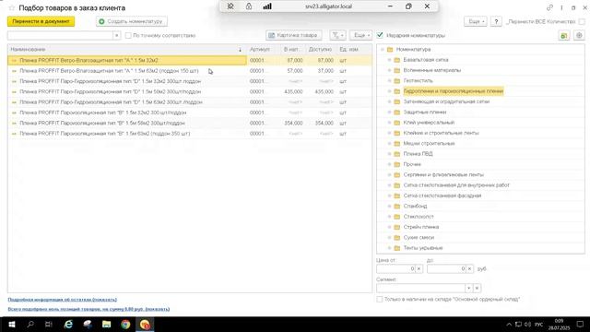Click the folder icon of Тенты укрывные

[397, 248]
